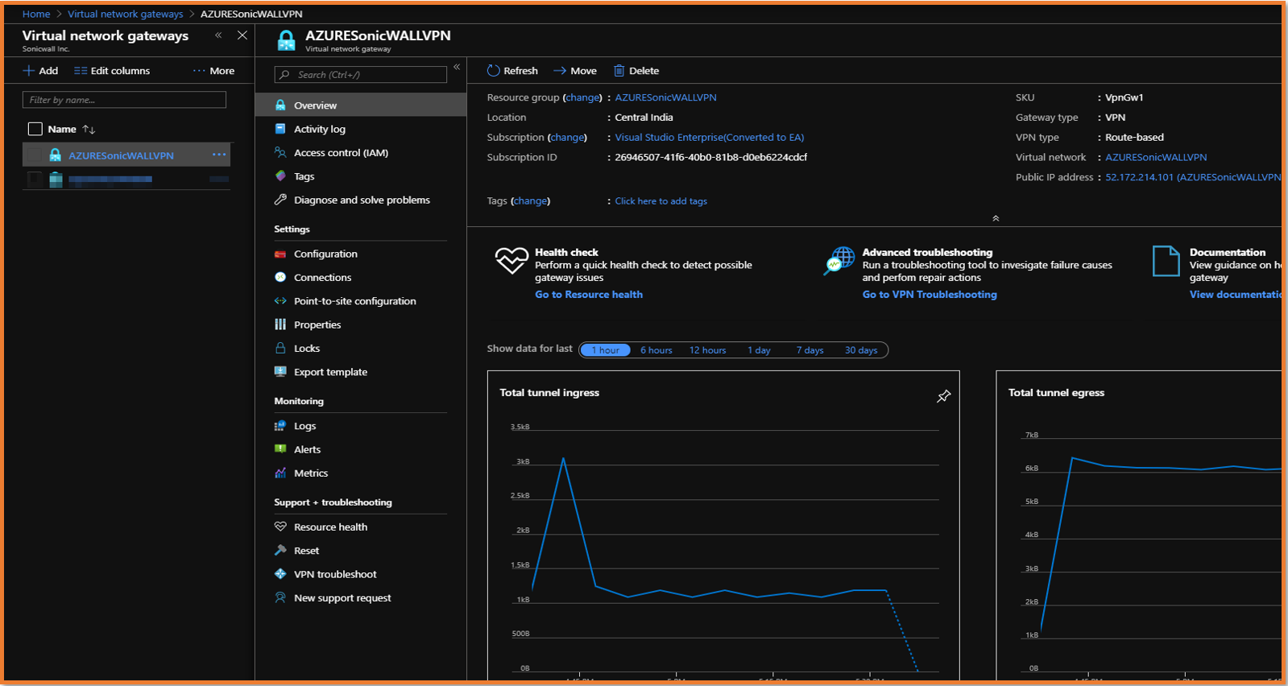Open the AZURESonicWALLVPN resource group link
This screenshot has height=686, width=1288.
(x=666, y=97)
